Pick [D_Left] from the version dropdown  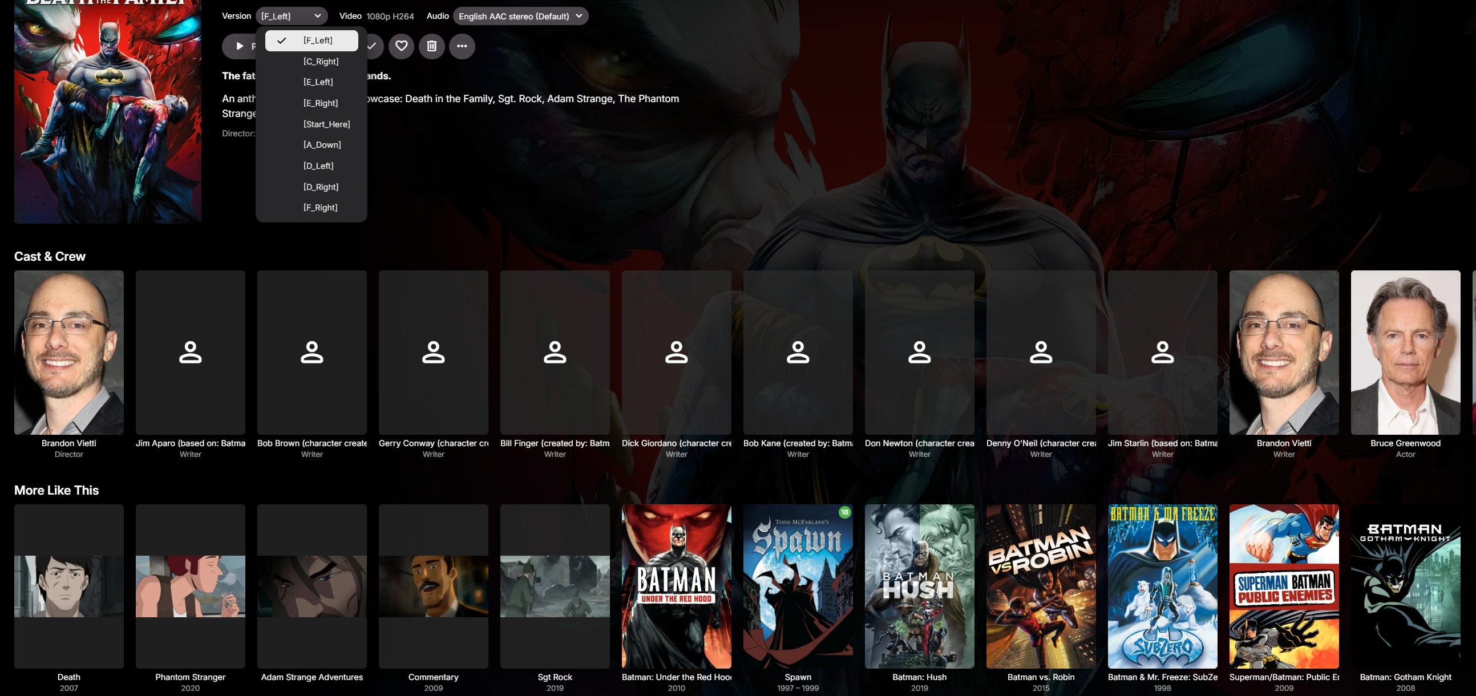point(312,165)
